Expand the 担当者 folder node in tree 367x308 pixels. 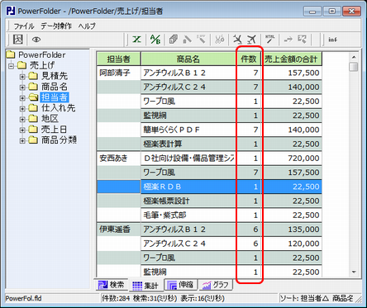[22, 97]
